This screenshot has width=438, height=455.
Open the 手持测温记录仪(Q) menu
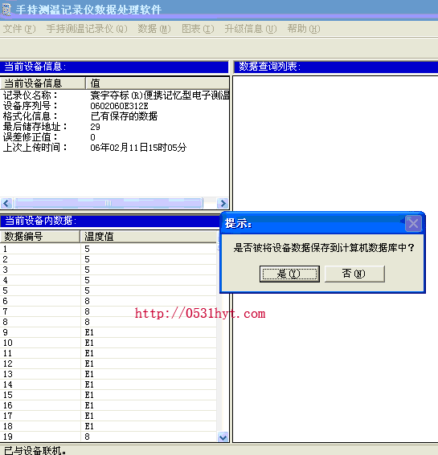click(x=87, y=29)
